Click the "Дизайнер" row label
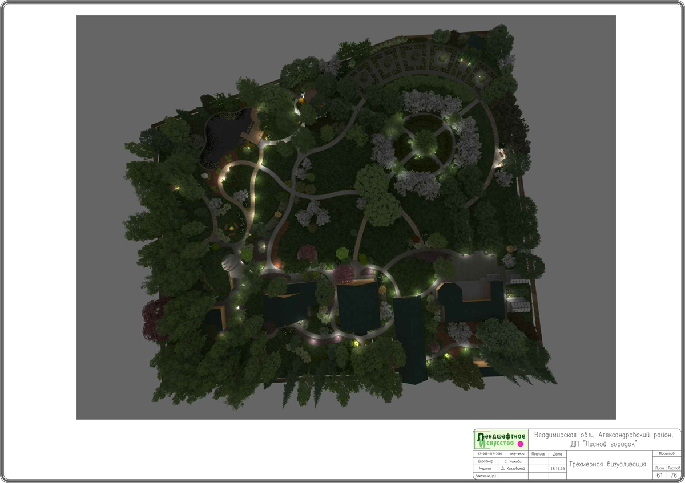This screenshot has width=685, height=483. tap(485, 461)
